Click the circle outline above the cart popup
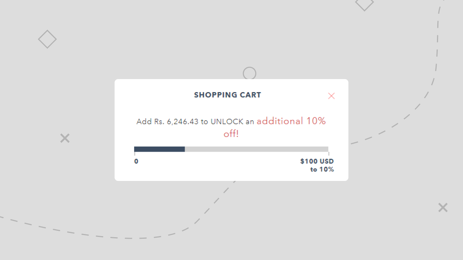This screenshot has height=260, width=463. pos(249,73)
